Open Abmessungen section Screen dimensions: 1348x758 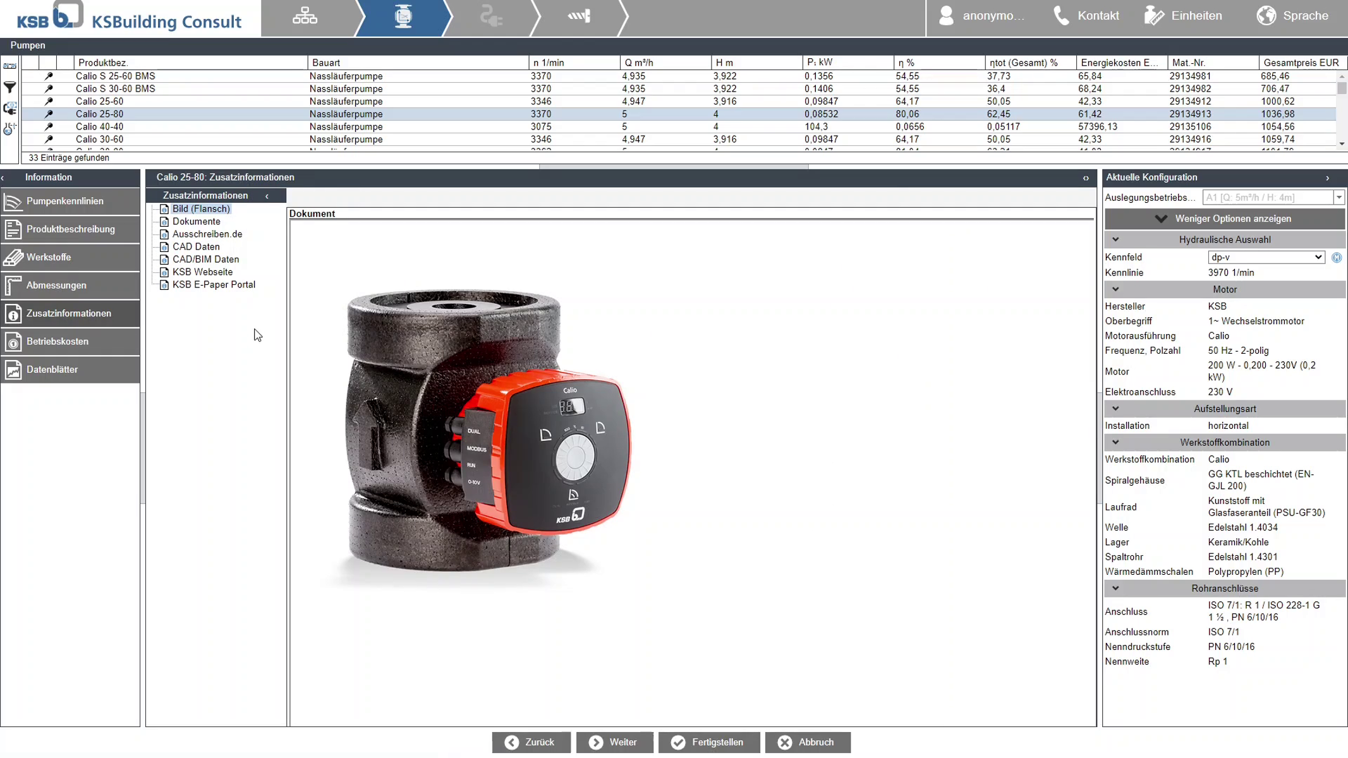tap(70, 285)
